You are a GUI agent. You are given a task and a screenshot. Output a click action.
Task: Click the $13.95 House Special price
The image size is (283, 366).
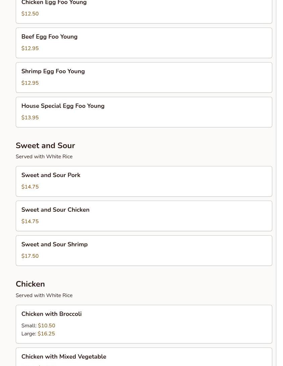click(30, 118)
